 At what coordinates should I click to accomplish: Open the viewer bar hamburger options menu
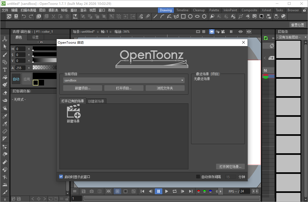tap(75, 191)
